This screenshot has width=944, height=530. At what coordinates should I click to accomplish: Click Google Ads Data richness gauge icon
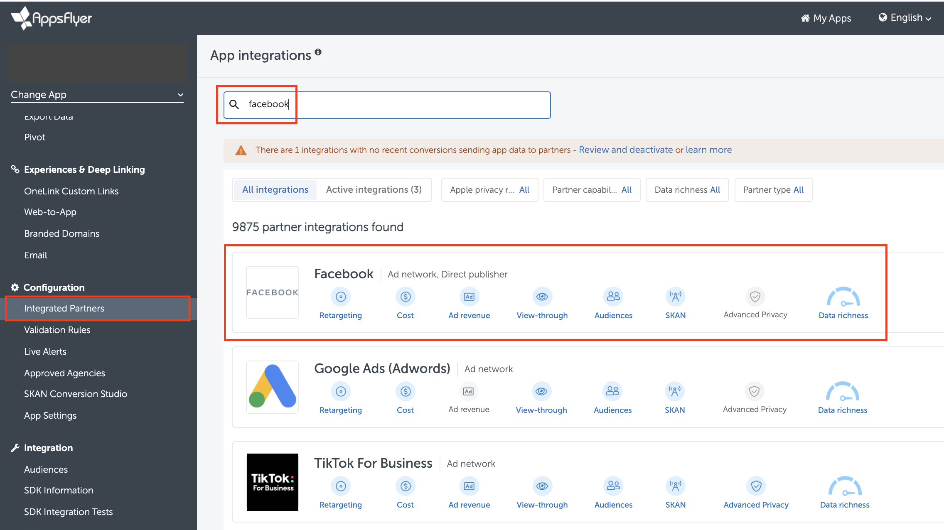click(x=843, y=392)
